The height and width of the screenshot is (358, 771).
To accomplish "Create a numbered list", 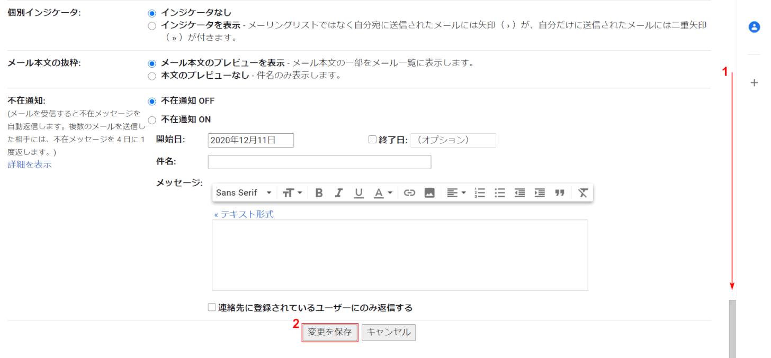I will tap(480, 193).
